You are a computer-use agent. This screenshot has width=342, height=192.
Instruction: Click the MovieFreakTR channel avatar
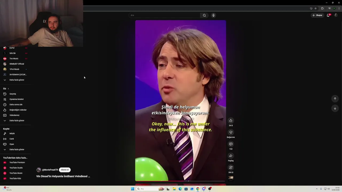coord(39,170)
